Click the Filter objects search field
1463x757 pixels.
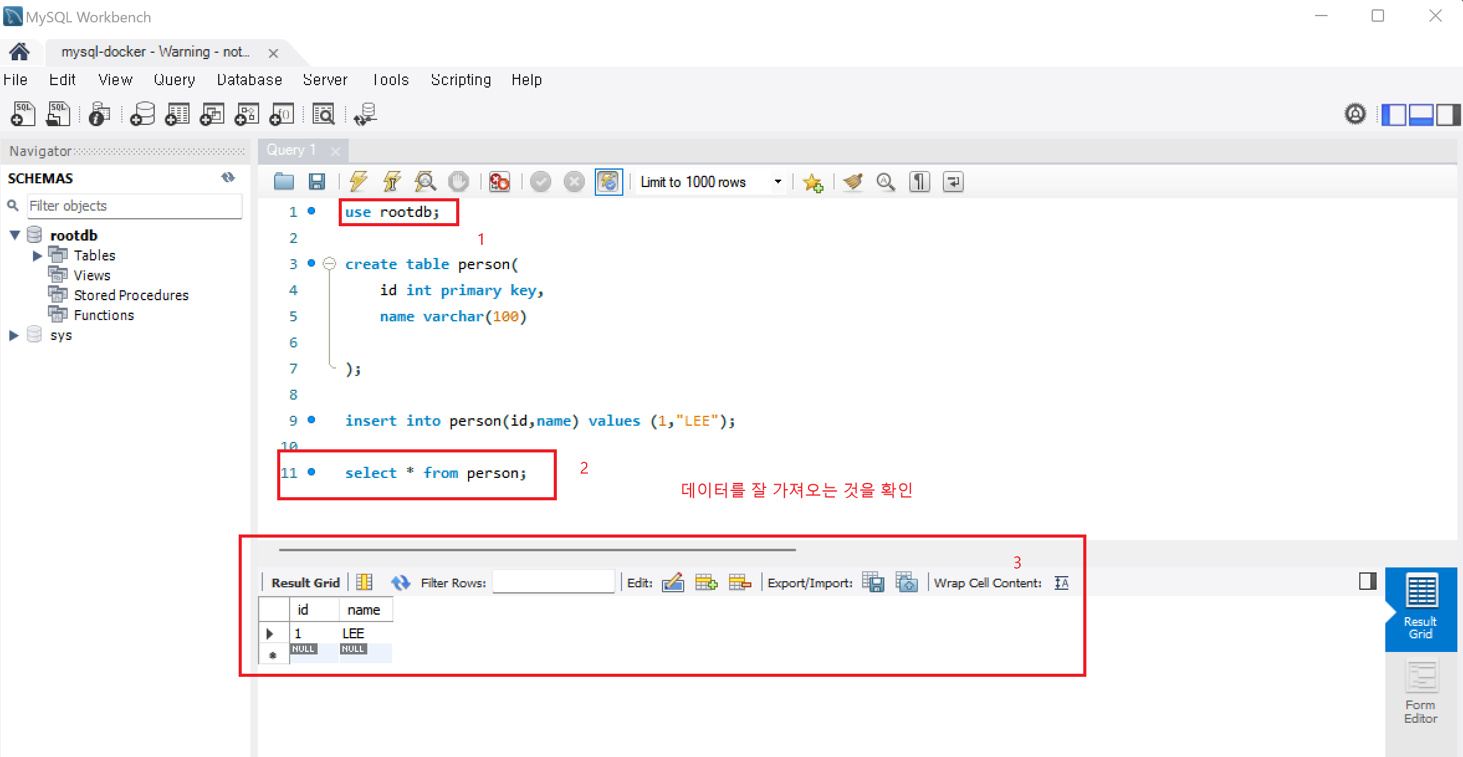(134, 206)
